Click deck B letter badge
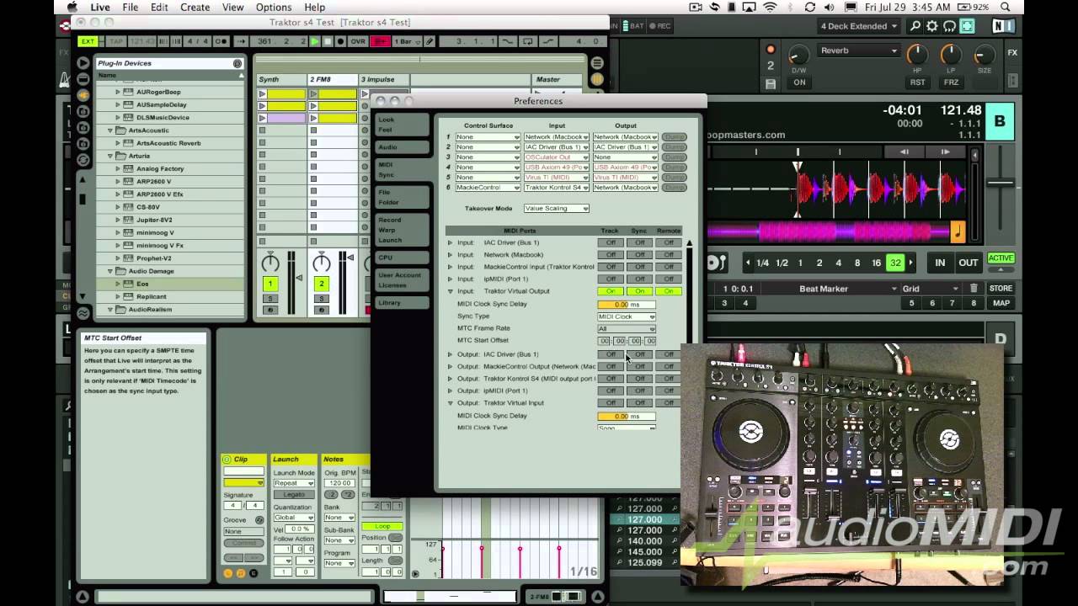This screenshot has height=606, width=1078. tap(1000, 121)
